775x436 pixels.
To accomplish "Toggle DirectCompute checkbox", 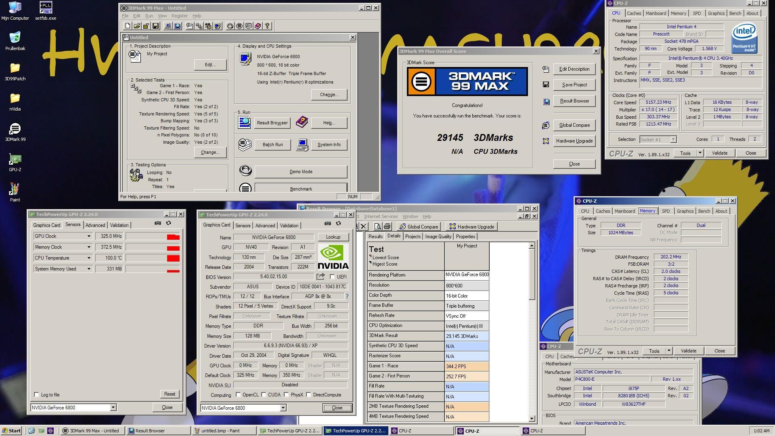I will pyautogui.click(x=308, y=395).
